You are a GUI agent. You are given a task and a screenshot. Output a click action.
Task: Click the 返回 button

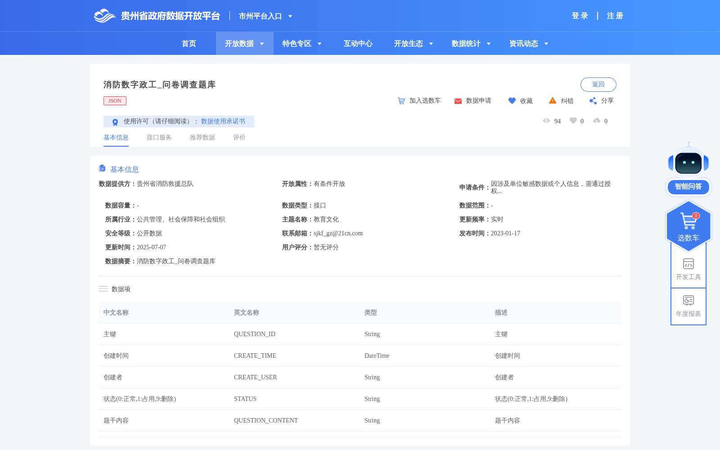[598, 85]
